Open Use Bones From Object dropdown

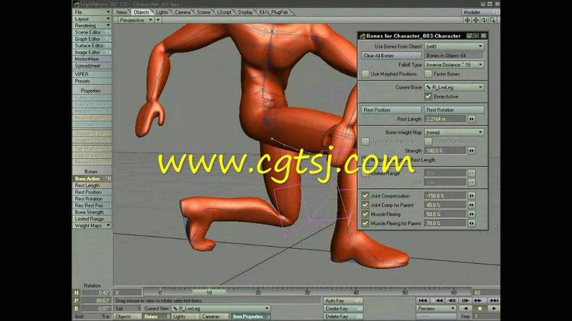454,46
